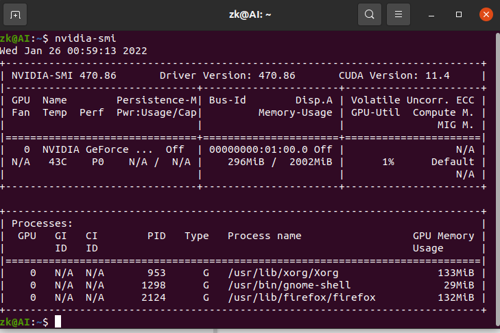Click PID 2124
Viewport: 500px width, 333px height.
click(x=154, y=298)
